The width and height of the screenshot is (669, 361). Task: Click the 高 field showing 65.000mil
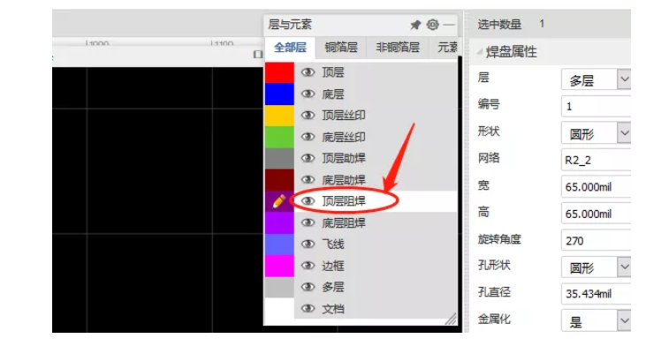596,214
